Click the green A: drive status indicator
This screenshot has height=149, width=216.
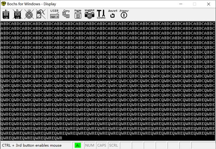click(78, 145)
